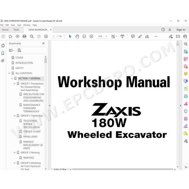Click Sign In
Viewport: 189px width, 189px height.
coord(181,30)
